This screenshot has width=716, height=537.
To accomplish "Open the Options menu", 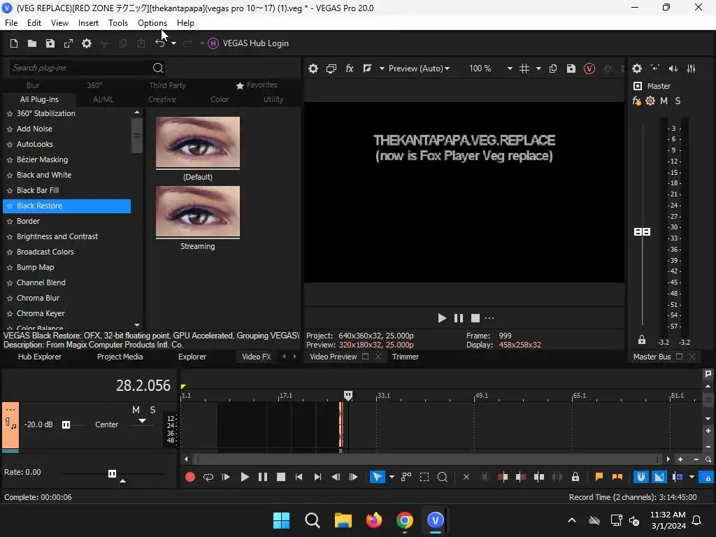I will tap(152, 23).
